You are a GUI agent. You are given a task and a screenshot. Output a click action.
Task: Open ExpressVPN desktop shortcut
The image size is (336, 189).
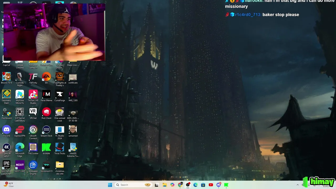tap(20, 130)
